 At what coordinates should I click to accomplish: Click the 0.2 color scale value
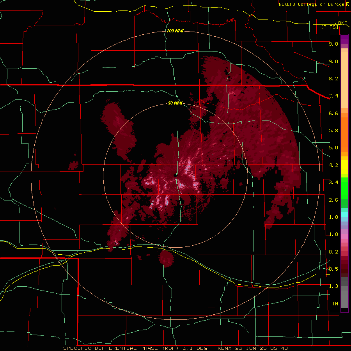click(333, 252)
